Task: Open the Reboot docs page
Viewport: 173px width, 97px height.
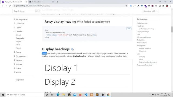Action: click(18, 35)
